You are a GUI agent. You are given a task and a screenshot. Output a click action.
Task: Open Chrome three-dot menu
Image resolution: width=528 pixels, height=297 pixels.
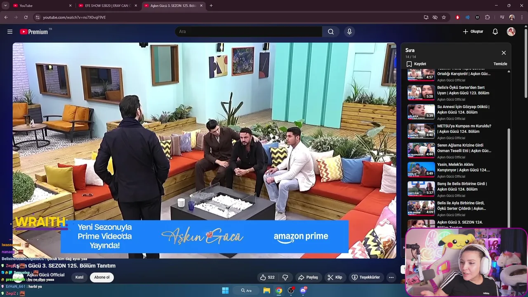click(x=522, y=17)
